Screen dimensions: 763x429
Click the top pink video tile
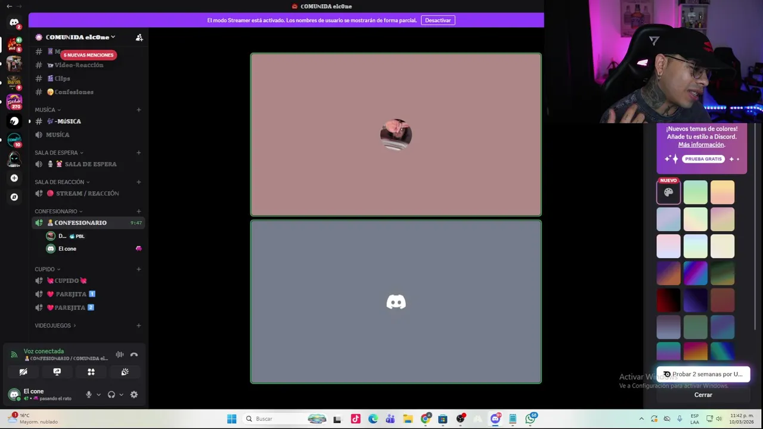click(x=396, y=135)
